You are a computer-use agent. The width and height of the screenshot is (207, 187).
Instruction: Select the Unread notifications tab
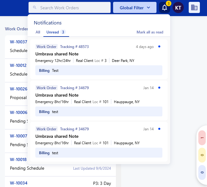56,32
